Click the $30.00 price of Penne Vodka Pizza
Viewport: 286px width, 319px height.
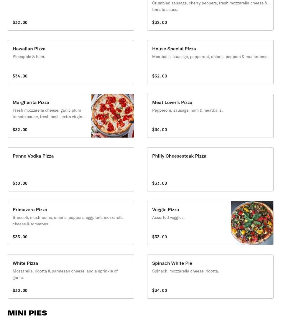(20, 183)
